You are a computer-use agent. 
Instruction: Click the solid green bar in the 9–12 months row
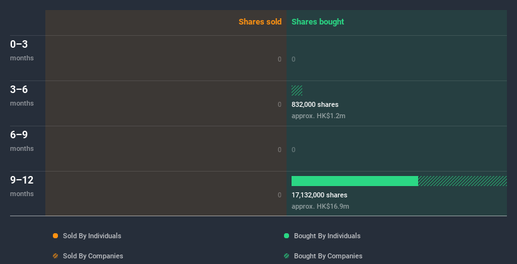pyautogui.click(x=355, y=181)
